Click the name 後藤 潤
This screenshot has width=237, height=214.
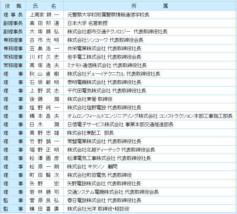45,99
